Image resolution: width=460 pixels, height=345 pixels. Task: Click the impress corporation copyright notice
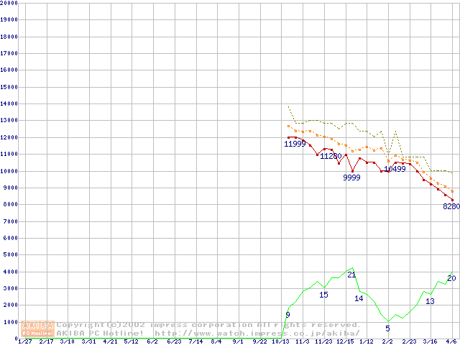208,325
